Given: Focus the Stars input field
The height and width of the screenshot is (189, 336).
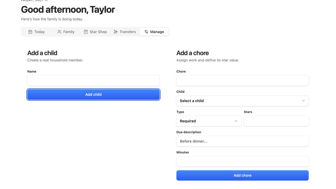Looking at the screenshot, I should click(276, 121).
